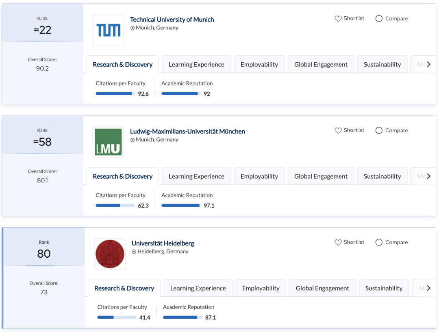
Task: Switch to Employability tab for TUM
Action: coord(259,64)
